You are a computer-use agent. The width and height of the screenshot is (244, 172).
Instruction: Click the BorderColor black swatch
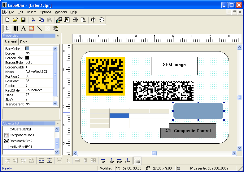point(27,58)
